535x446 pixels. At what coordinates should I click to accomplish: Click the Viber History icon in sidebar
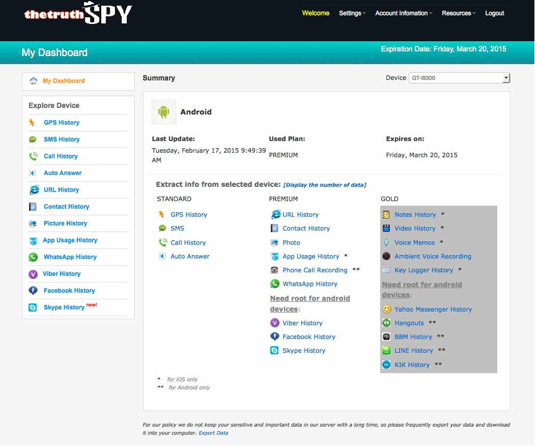tap(33, 274)
